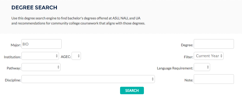Expand the Language Requirement select box
Viewport: 242px width, 99px height.
202,67
